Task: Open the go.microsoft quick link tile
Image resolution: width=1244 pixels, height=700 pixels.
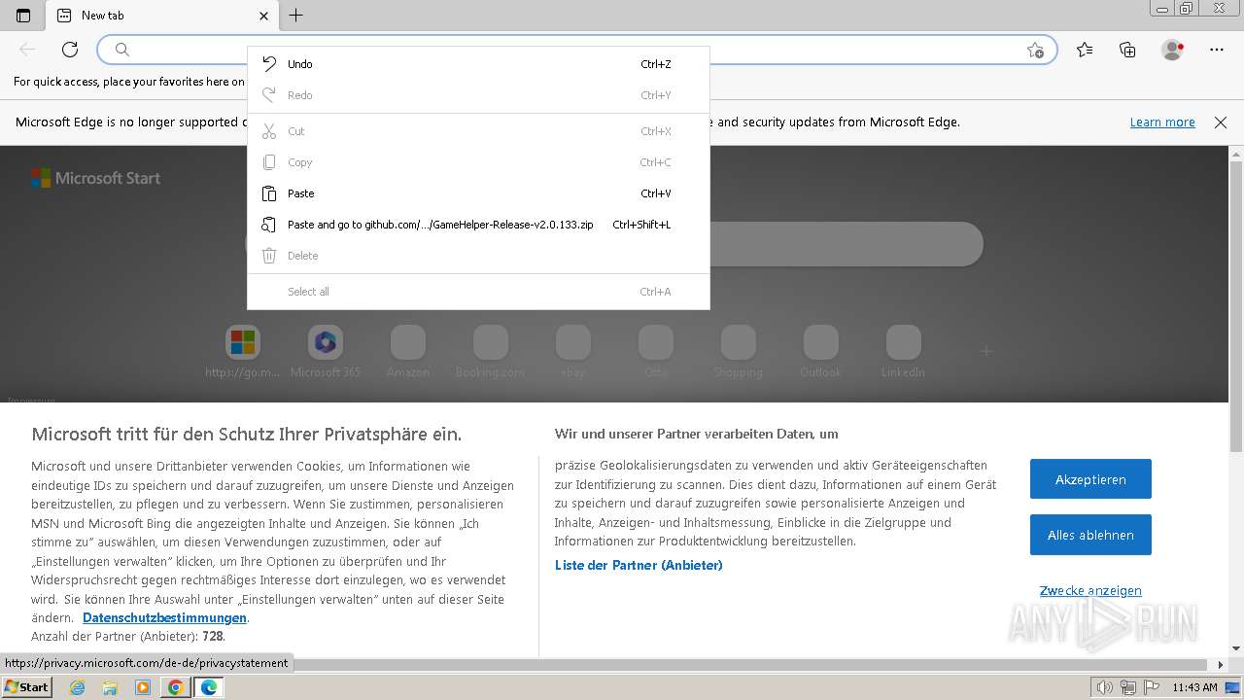Action: 243,352
